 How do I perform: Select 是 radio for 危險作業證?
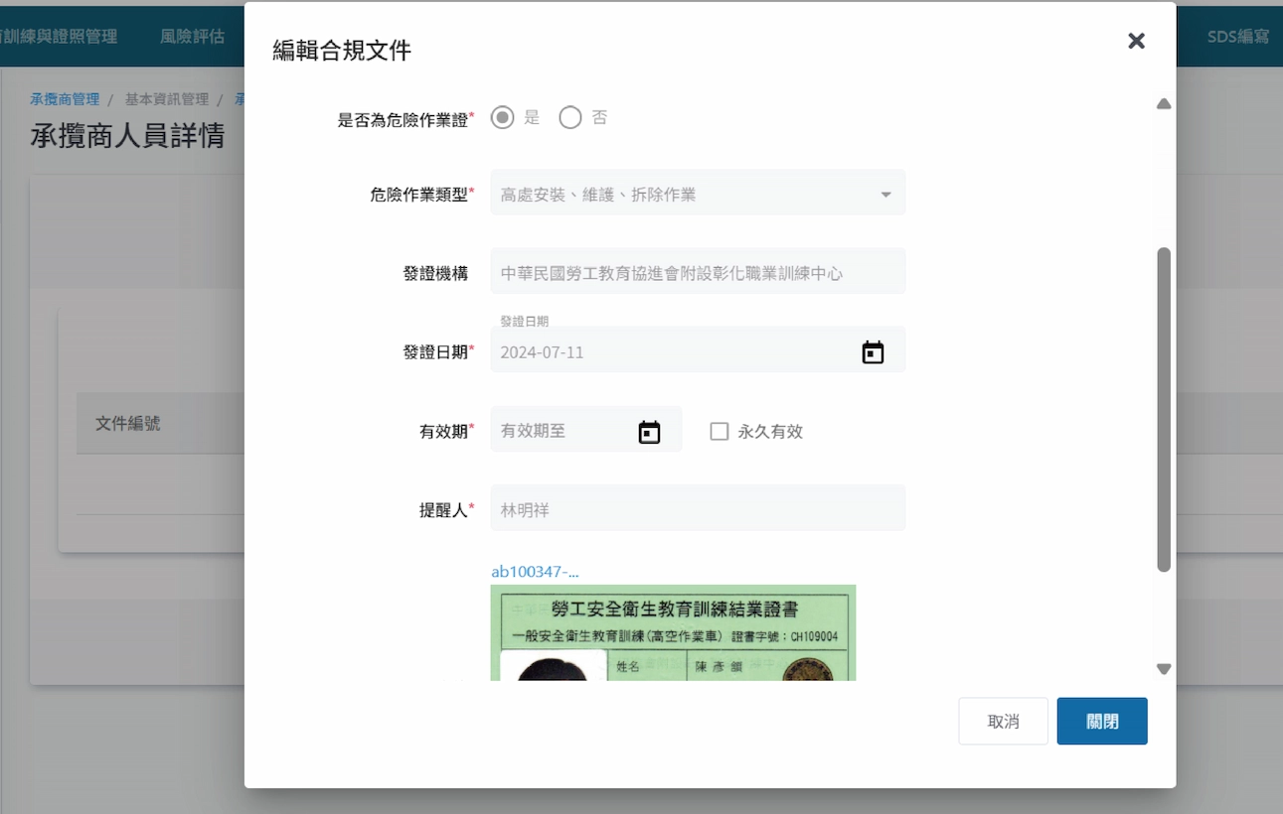(503, 118)
